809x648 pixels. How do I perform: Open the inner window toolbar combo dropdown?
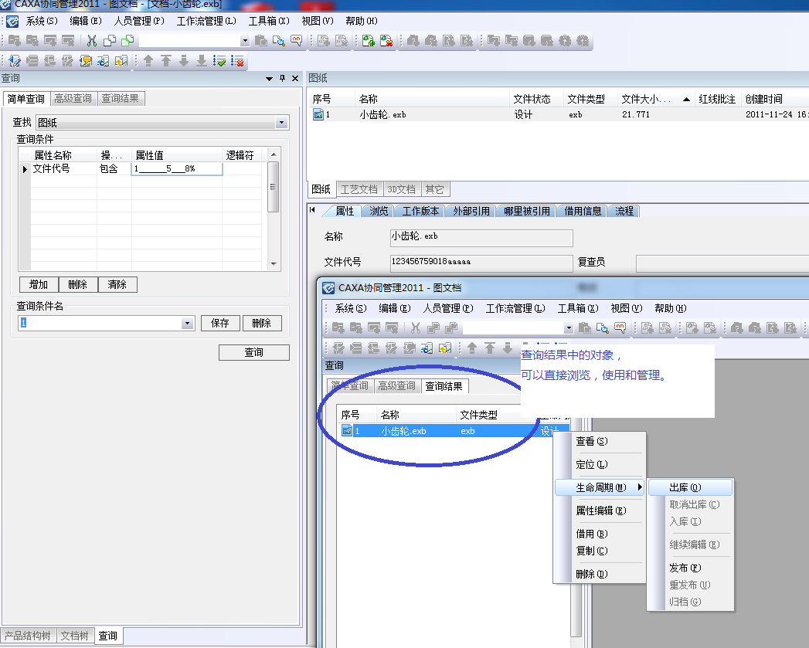click(x=569, y=328)
